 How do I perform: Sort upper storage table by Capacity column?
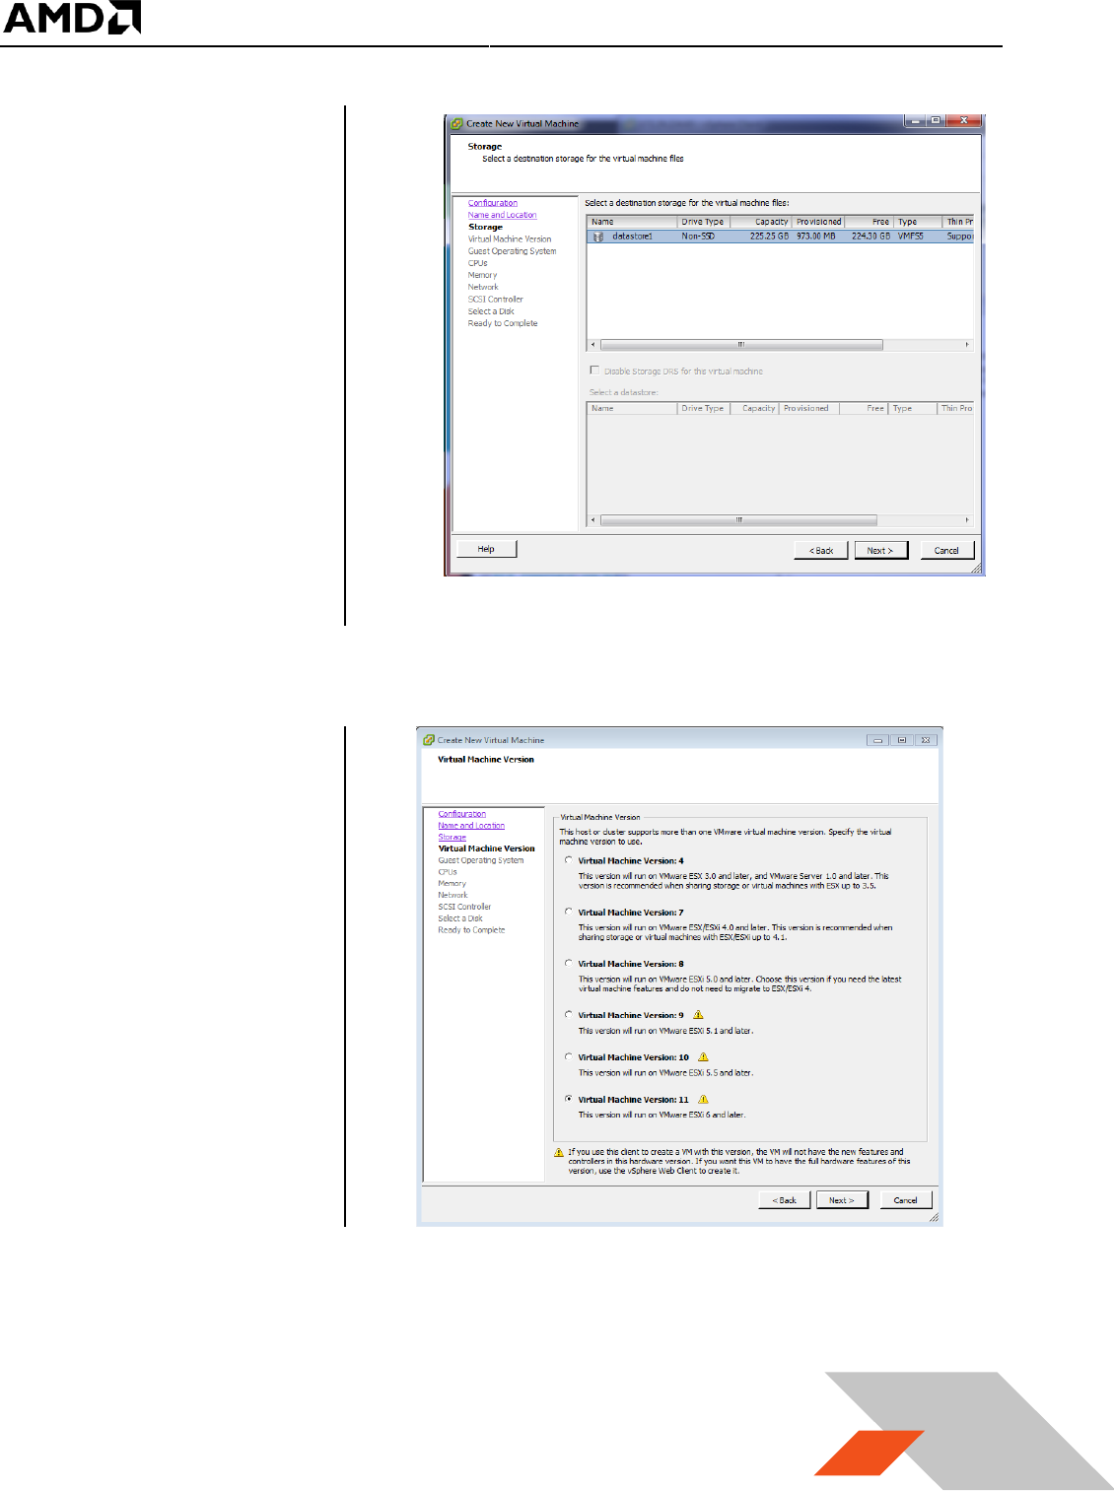761,222
